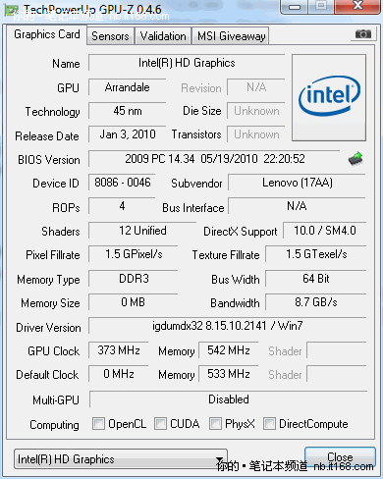This screenshot has width=383, height=479.
Task: Click the Pixel Fillrate 1.5 GPixel/s value
Action: click(134, 254)
